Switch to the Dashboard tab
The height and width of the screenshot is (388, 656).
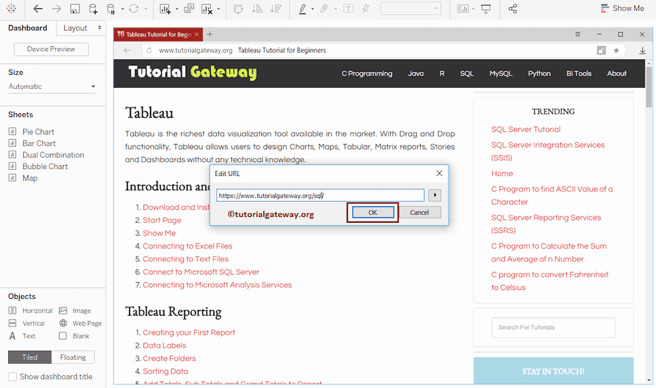[x=28, y=28]
